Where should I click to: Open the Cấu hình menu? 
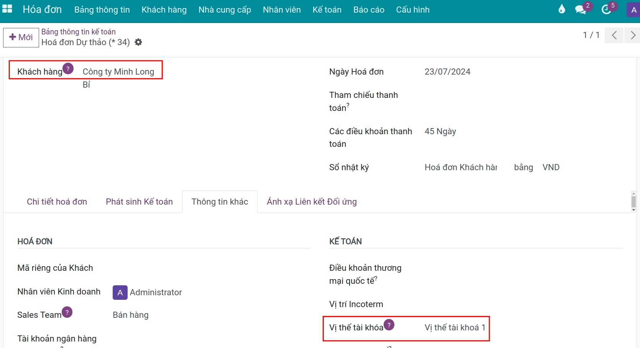413,10
